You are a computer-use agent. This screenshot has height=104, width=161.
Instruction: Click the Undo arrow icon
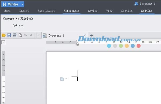point(25,35)
